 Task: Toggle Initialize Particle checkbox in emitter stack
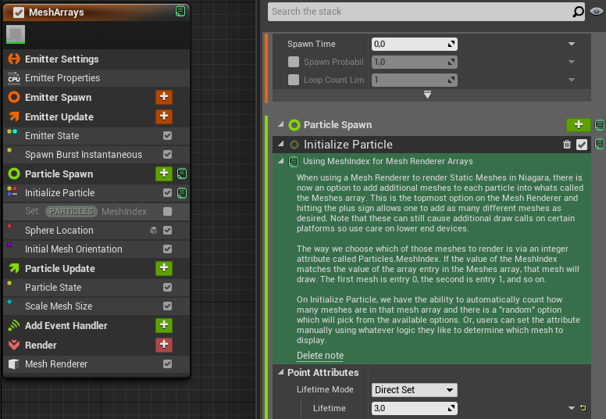click(167, 192)
